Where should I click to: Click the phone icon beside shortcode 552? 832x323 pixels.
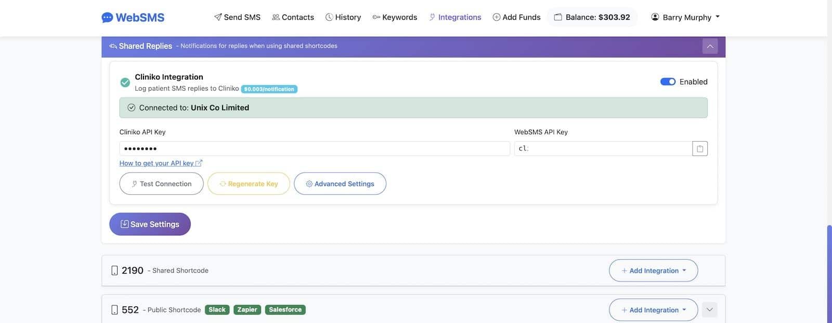(114, 310)
